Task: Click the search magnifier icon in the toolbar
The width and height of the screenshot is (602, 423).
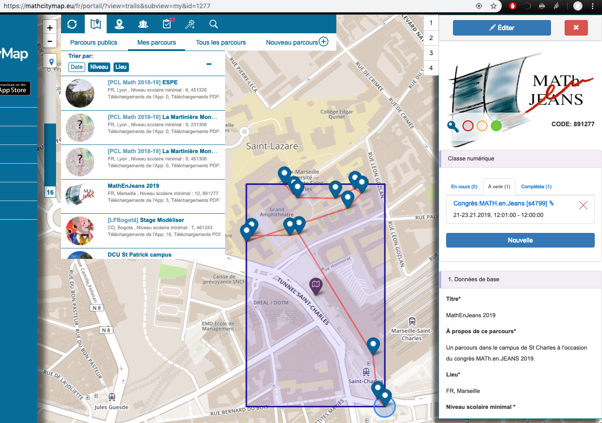Action: click(213, 24)
